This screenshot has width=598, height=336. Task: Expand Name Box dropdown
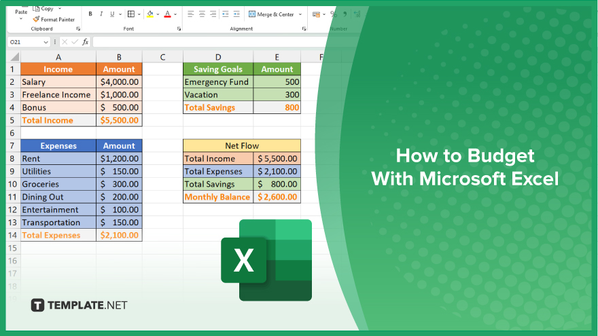(46, 42)
